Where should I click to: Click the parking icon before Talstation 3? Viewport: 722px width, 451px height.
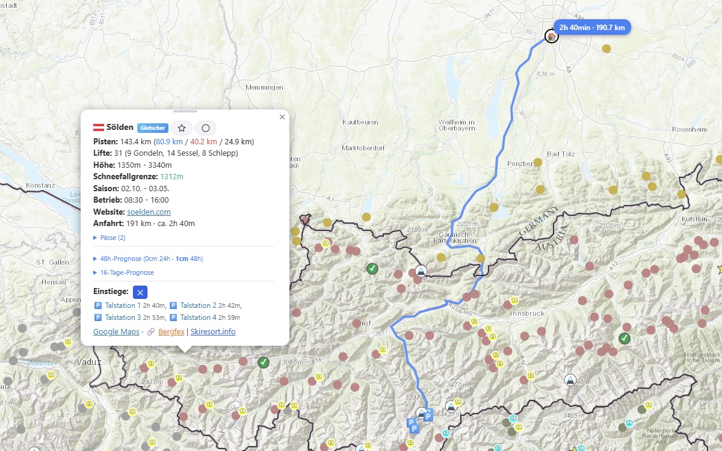pos(98,318)
